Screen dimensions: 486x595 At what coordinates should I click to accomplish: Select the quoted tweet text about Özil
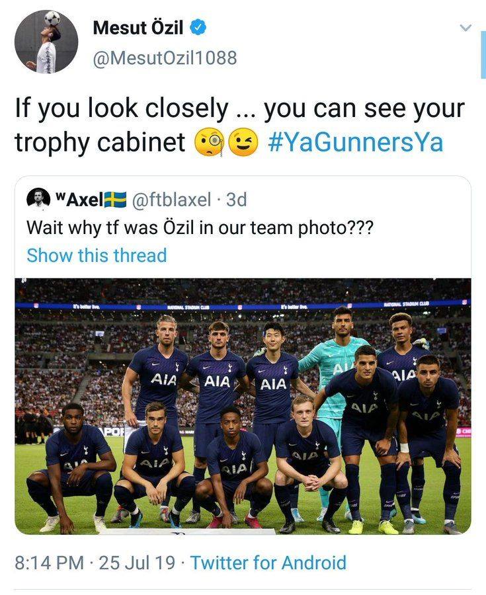click(200, 227)
